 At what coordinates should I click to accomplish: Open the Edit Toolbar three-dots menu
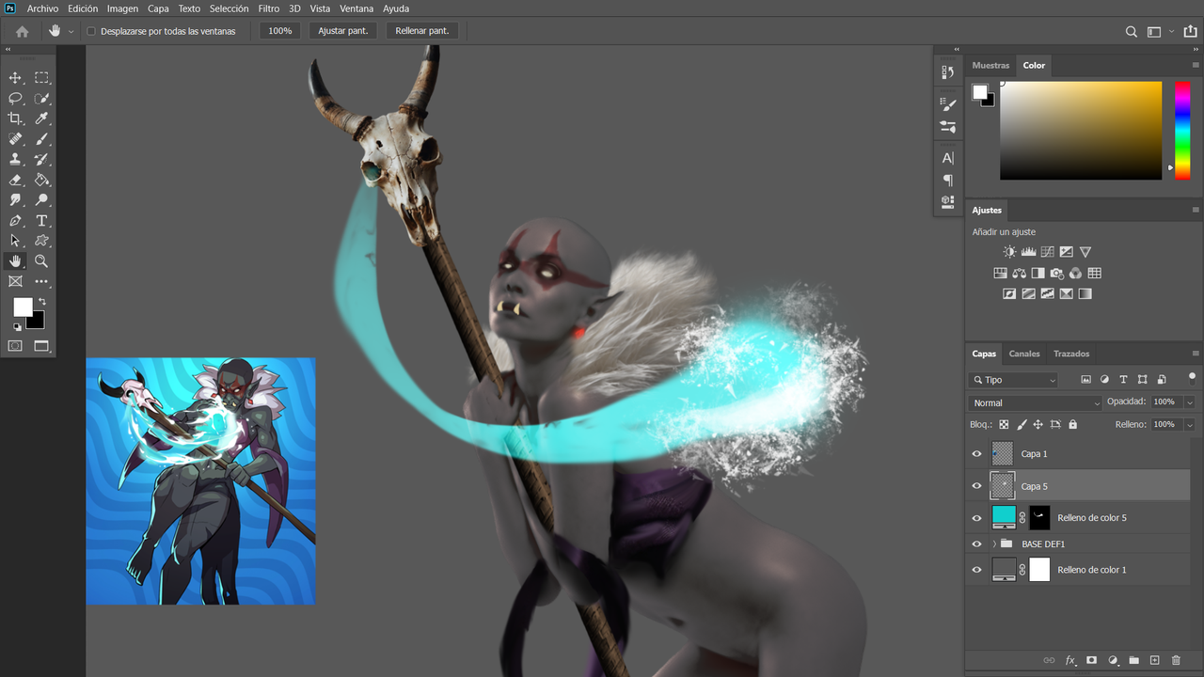[x=41, y=281]
